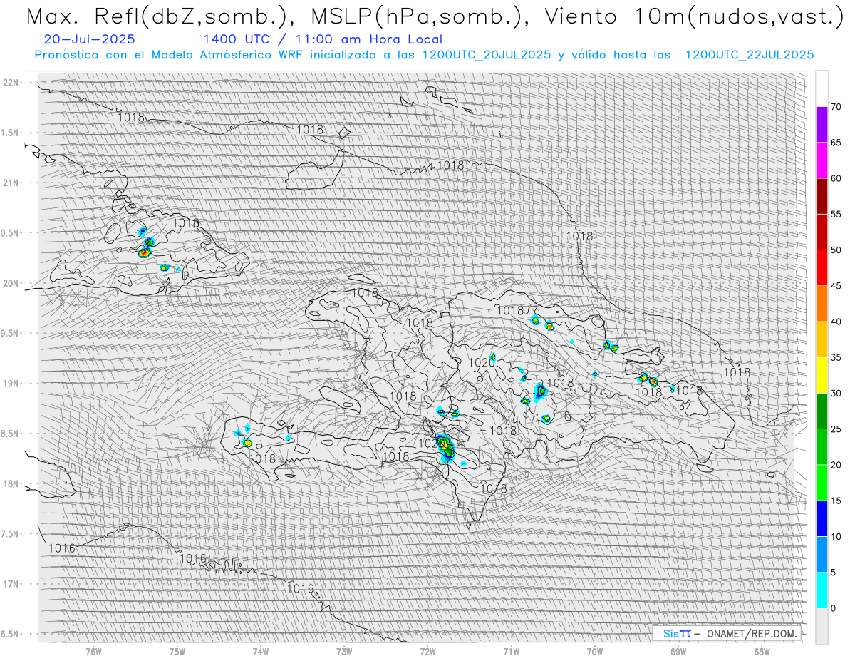Click the map title 'Max. Refl(dbZ,somb.)'

coord(161,17)
